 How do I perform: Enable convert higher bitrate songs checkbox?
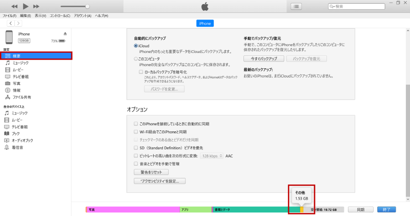[x=136, y=155]
